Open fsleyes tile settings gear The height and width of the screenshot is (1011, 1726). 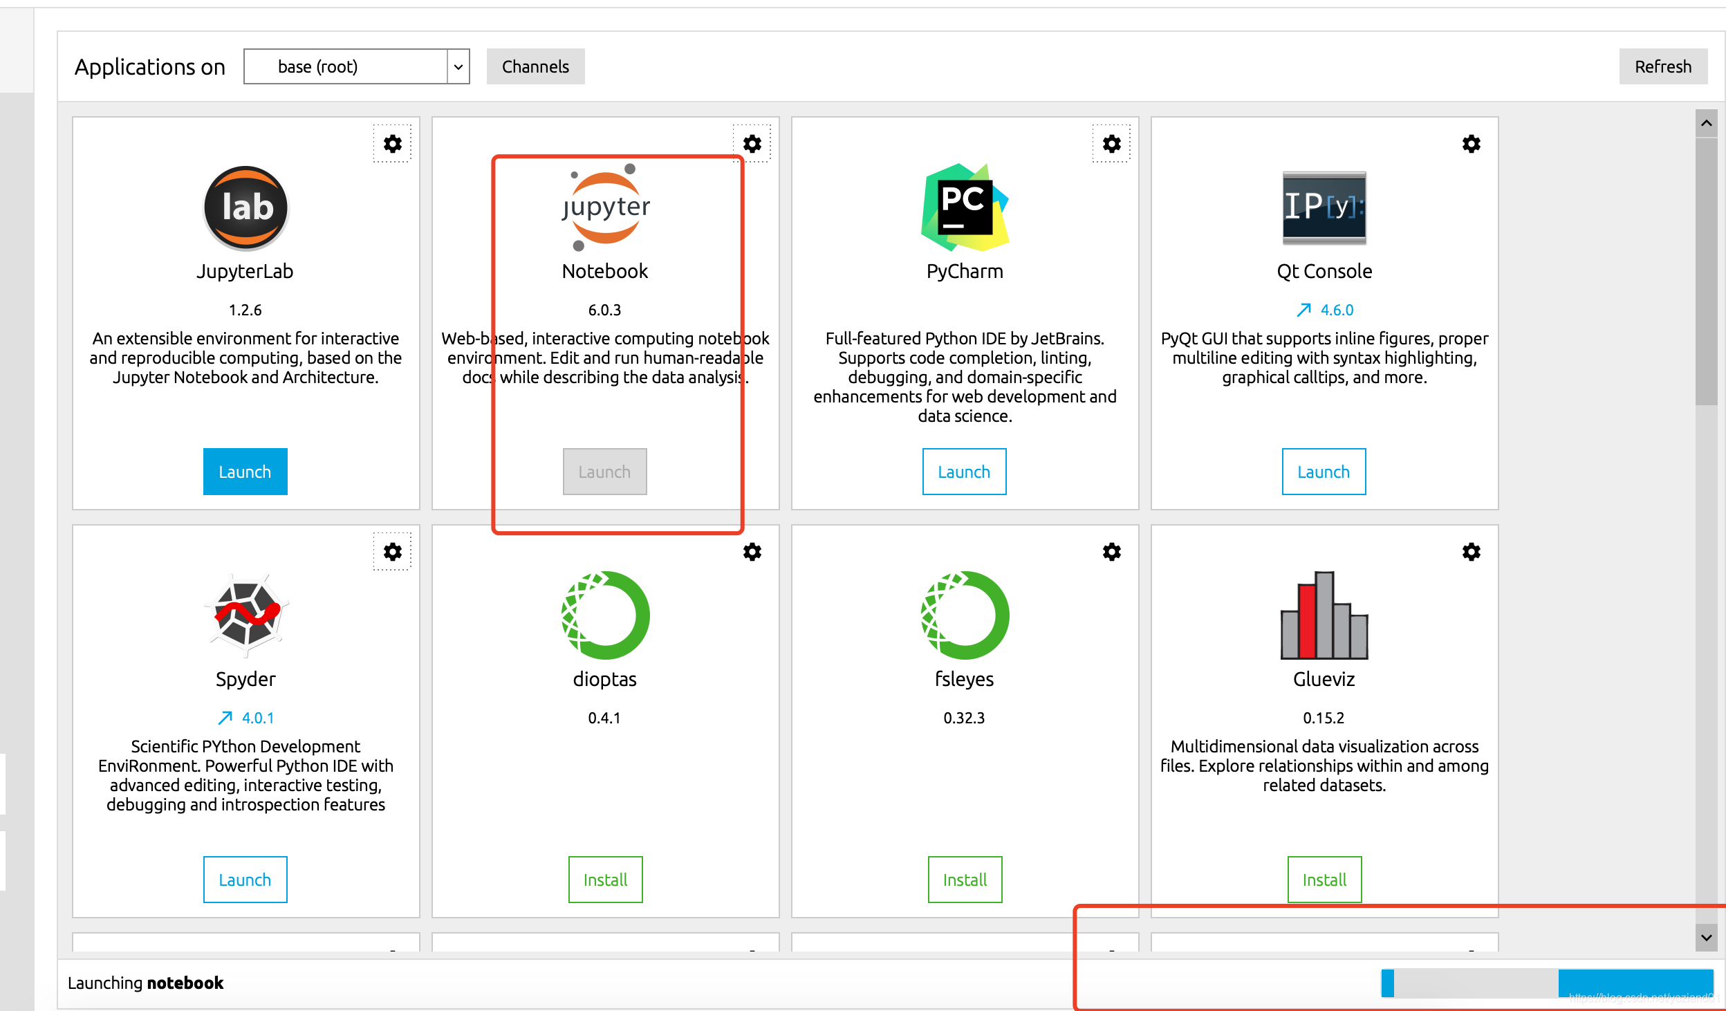tap(1111, 551)
